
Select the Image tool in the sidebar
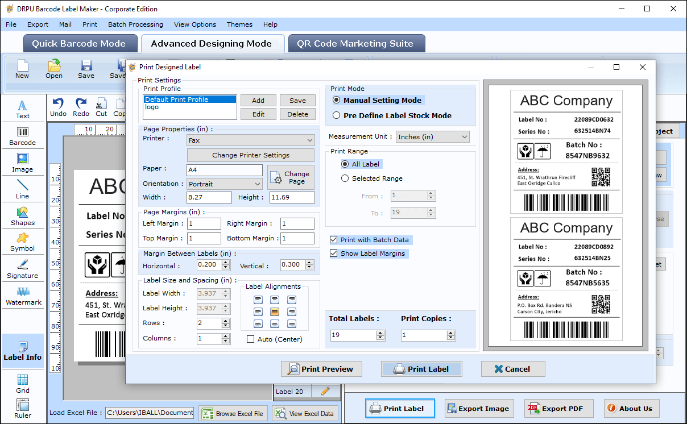(x=22, y=163)
